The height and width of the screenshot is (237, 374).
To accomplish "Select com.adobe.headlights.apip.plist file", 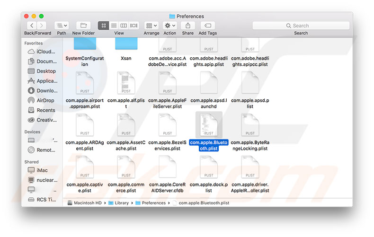I will (x=209, y=51).
